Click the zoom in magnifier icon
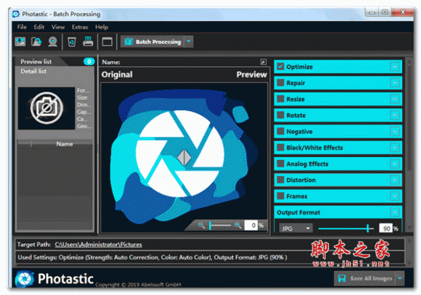Screen dimensions: 421x295 (x=237, y=225)
